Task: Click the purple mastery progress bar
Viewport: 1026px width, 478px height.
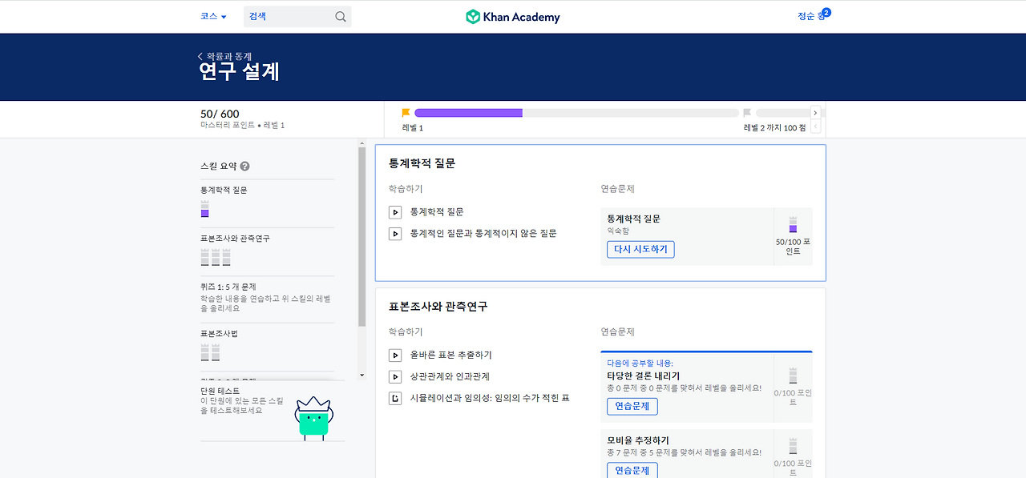Action: [x=468, y=112]
